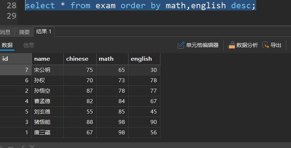
Task: Click id cell 4 in 曹孟德 row
Action: coord(16,101)
